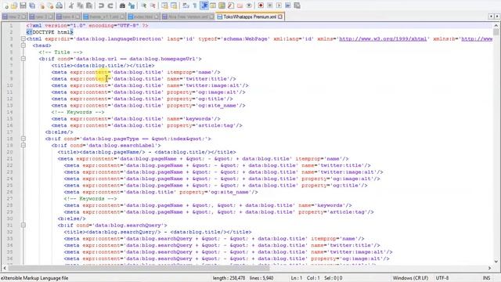The height and width of the screenshot is (282, 501).
Task: Switch to the new 3 tab
Action: 41,16
